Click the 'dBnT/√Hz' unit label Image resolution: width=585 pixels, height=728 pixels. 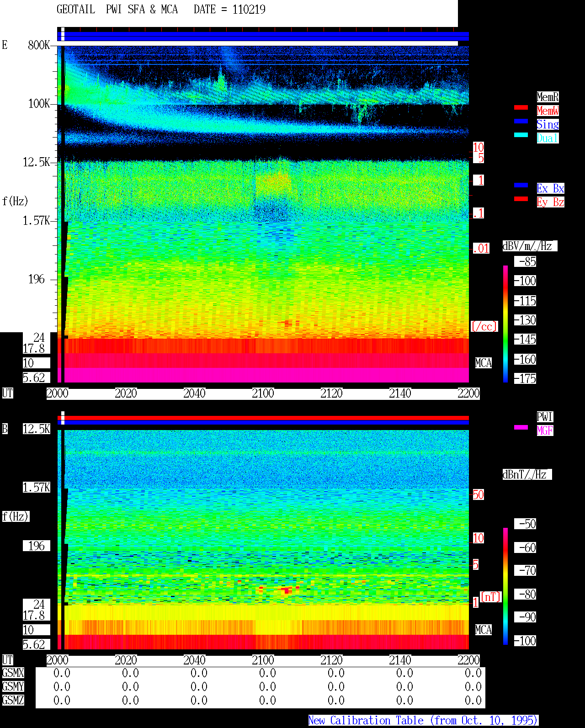(527, 474)
